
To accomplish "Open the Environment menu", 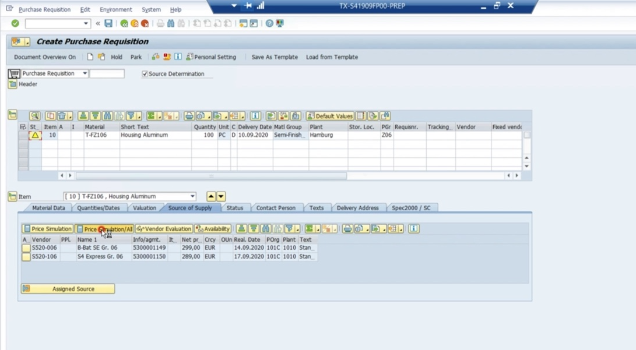I will tap(116, 9).
